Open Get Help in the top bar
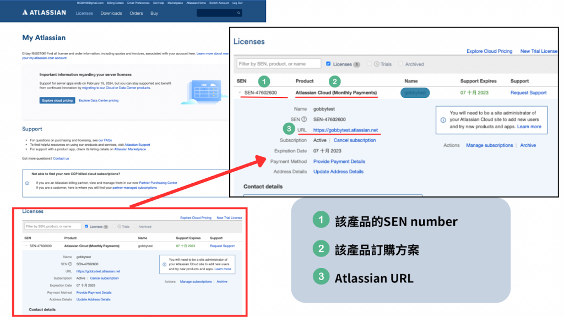The height and width of the screenshot is (317, 564). (158, 3)
